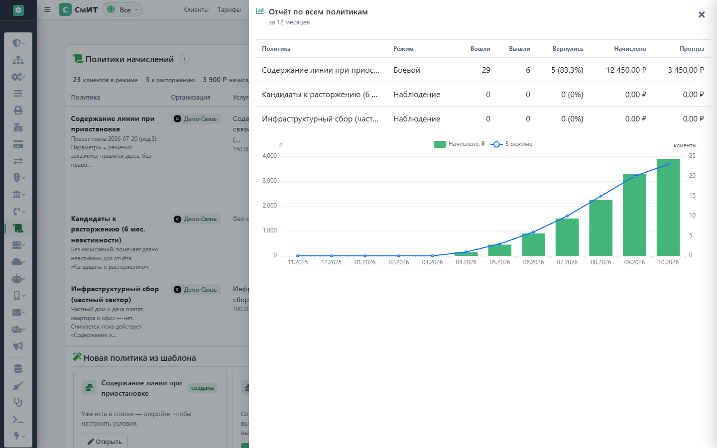717x448 pixels.
Task: Open the lightning bolt menu in the sidebar
Action: point(18,436)
